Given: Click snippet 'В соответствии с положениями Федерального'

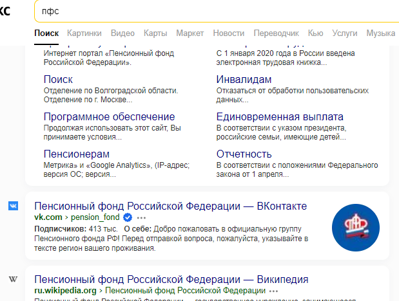Looking at the screenshot, I should pyautogui.click(x=297, y=165).
